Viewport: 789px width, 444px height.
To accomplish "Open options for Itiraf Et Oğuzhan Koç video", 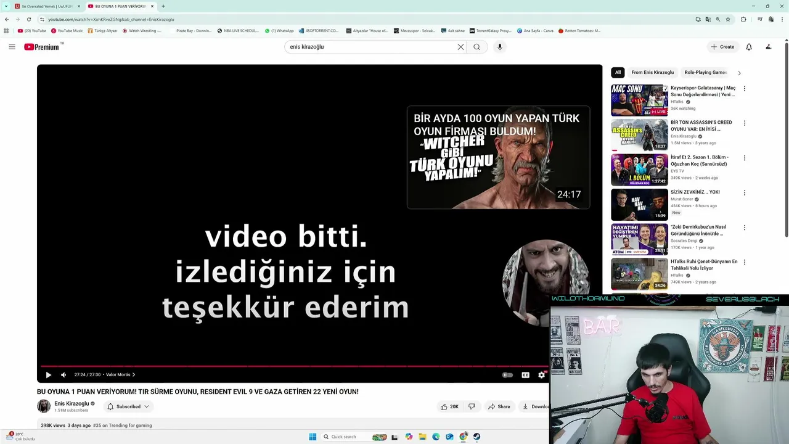I will point(744,158).
